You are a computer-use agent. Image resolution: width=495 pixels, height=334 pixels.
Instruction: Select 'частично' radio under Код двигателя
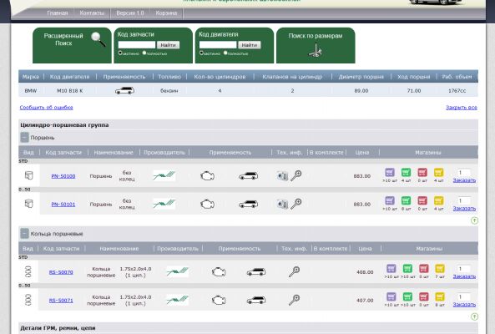coord(201,53)
